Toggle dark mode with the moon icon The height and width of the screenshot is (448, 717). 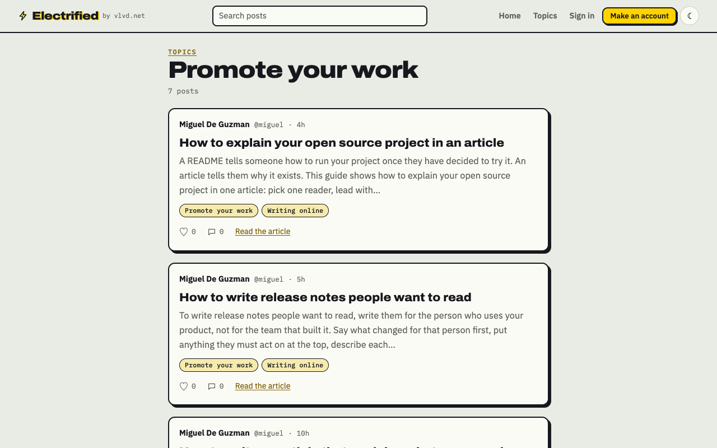pyautogui.click(x=690, y=16)
